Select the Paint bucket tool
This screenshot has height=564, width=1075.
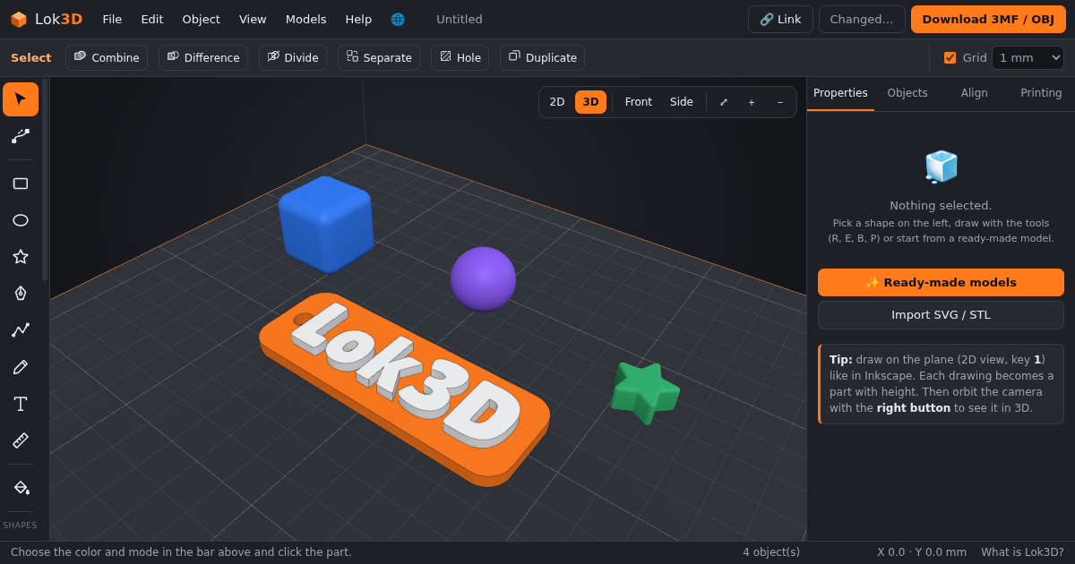point(21,488)
